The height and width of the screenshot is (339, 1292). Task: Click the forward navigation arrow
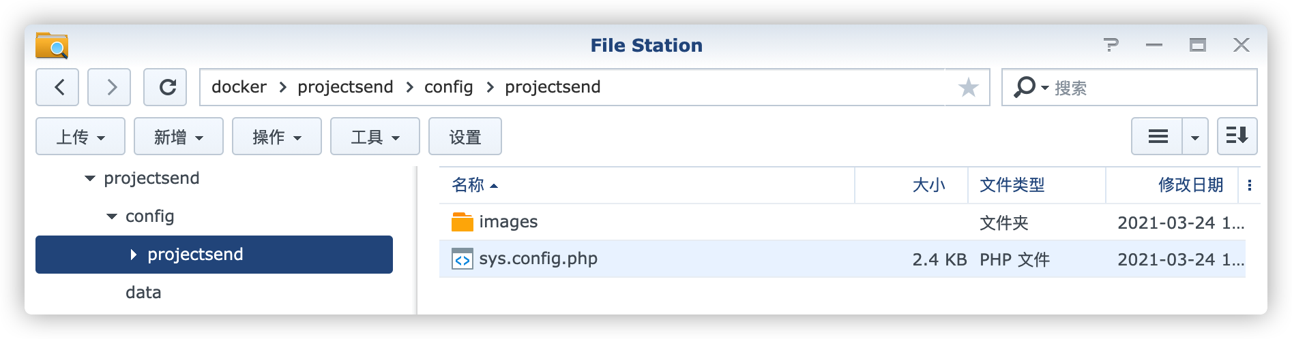(110, 87)
